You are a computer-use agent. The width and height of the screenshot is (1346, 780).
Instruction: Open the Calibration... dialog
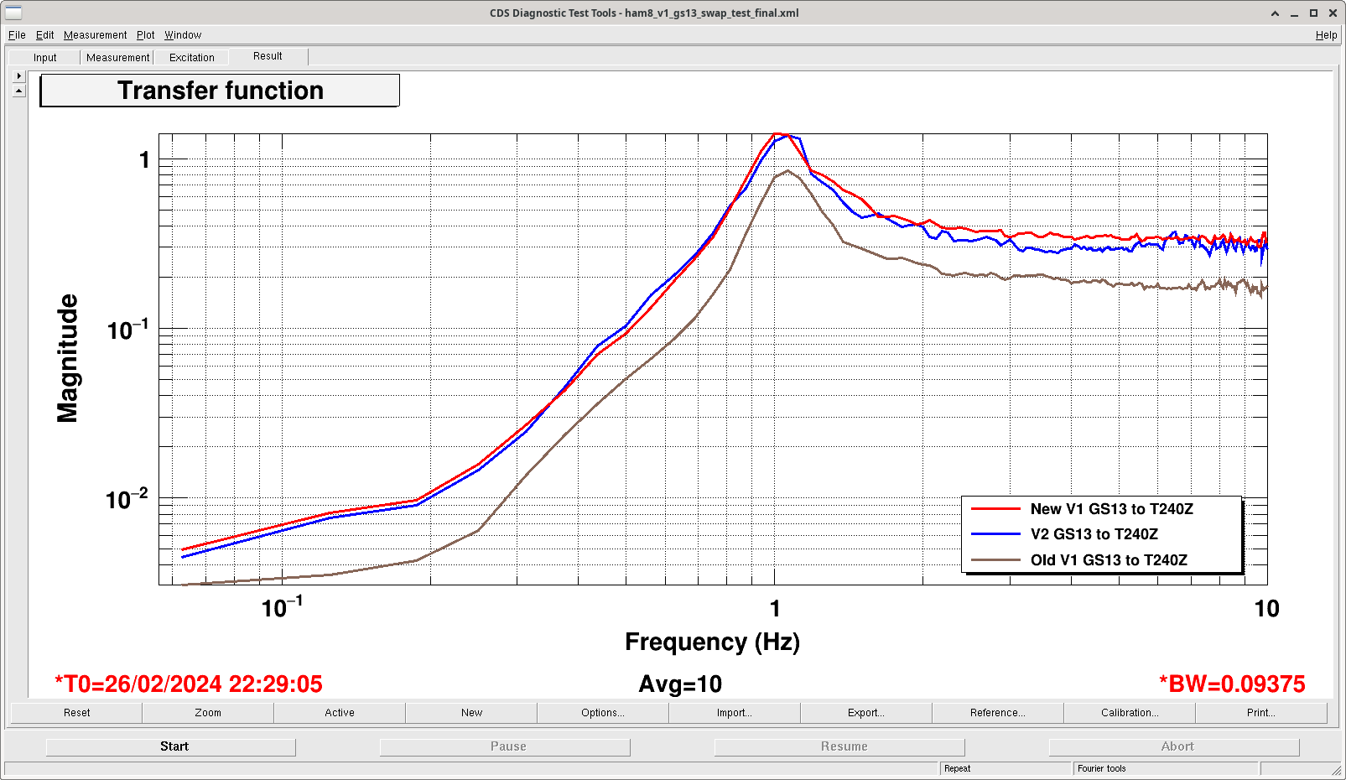coord(1130,713)
